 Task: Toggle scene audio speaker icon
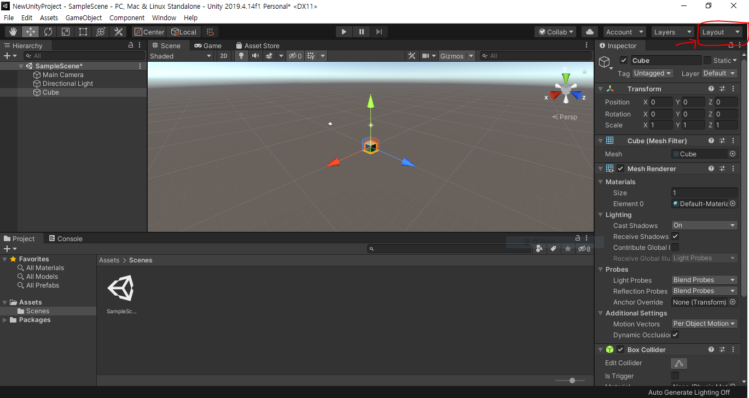[255, 56]
